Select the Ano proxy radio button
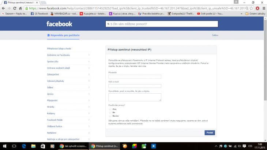Screen dimensions: 267x150 (x=110, y=109)
